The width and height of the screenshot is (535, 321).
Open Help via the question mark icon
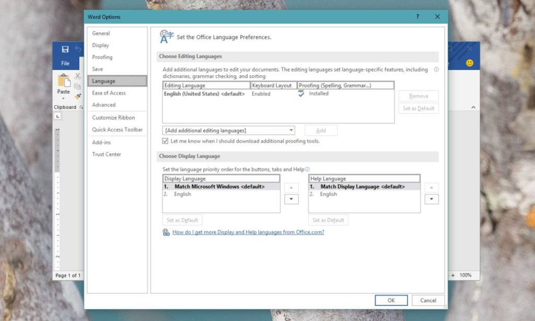pos(417,17)
